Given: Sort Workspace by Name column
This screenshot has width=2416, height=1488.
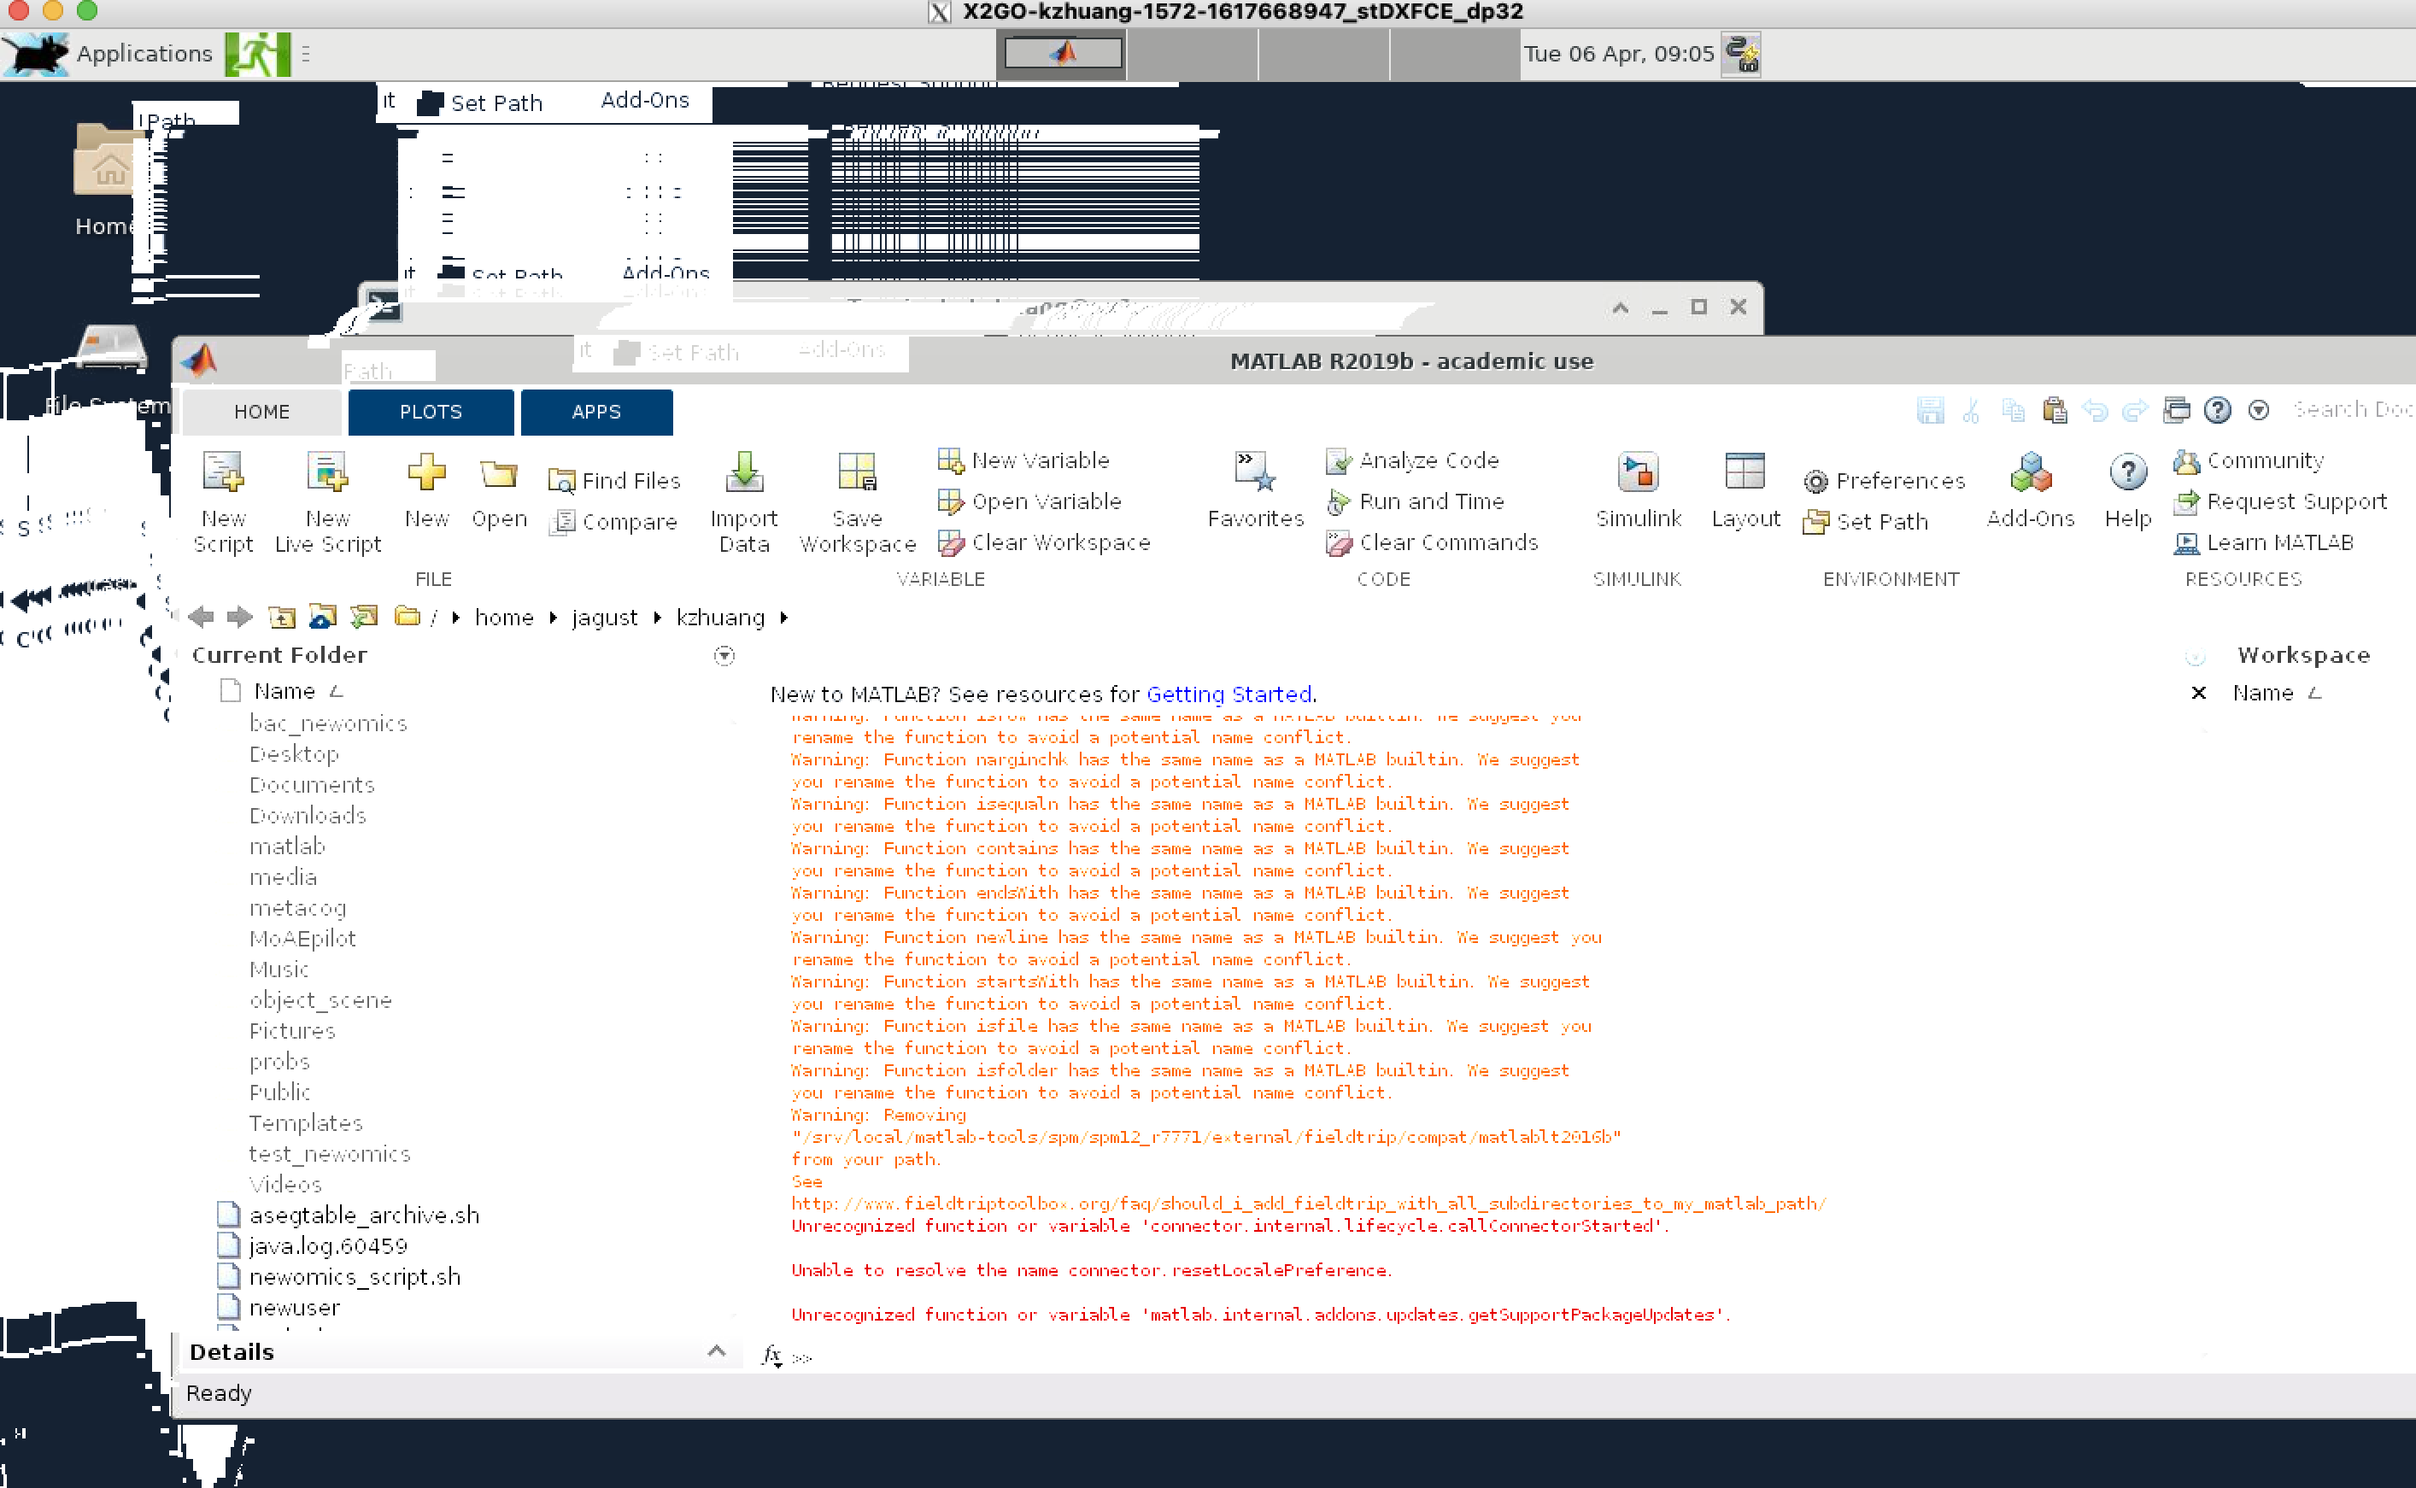Looking at the screenshot, I should click(x=2263, y=693).
